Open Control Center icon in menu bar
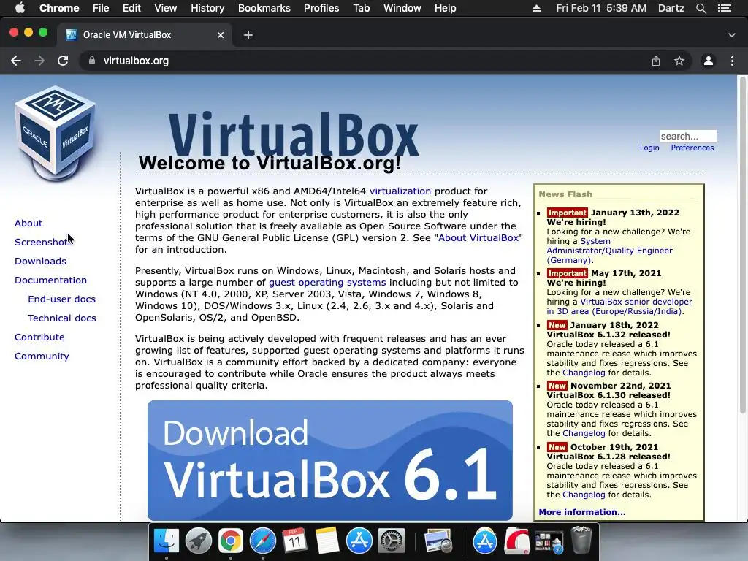Image resolution: width=748 pixels, height=561 pixels. pos(724,8)
